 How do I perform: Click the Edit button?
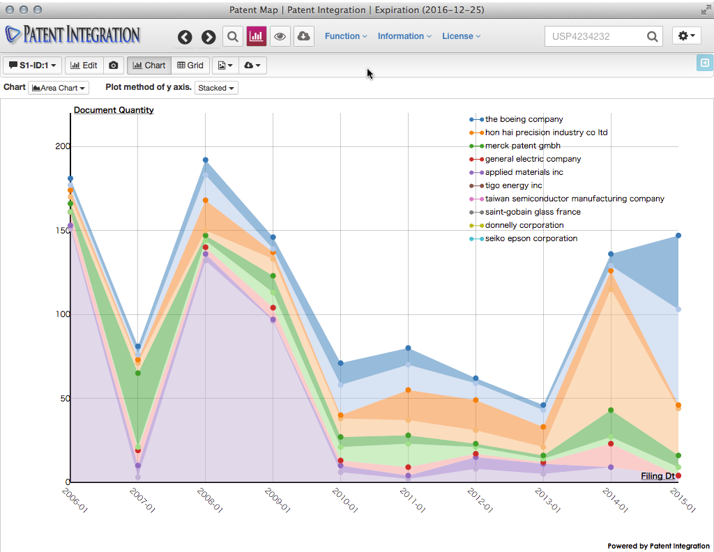[x=84, y=66]
